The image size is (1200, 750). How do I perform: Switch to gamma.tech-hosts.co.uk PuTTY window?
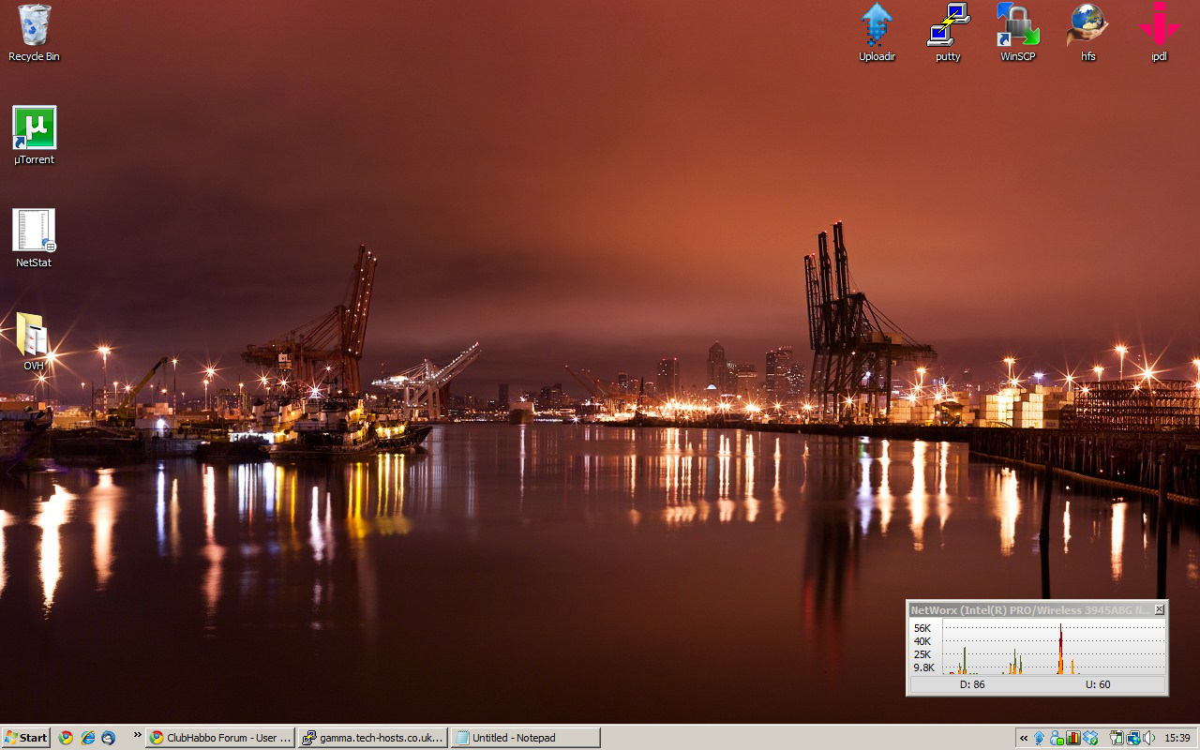click(x=372, y=738)
